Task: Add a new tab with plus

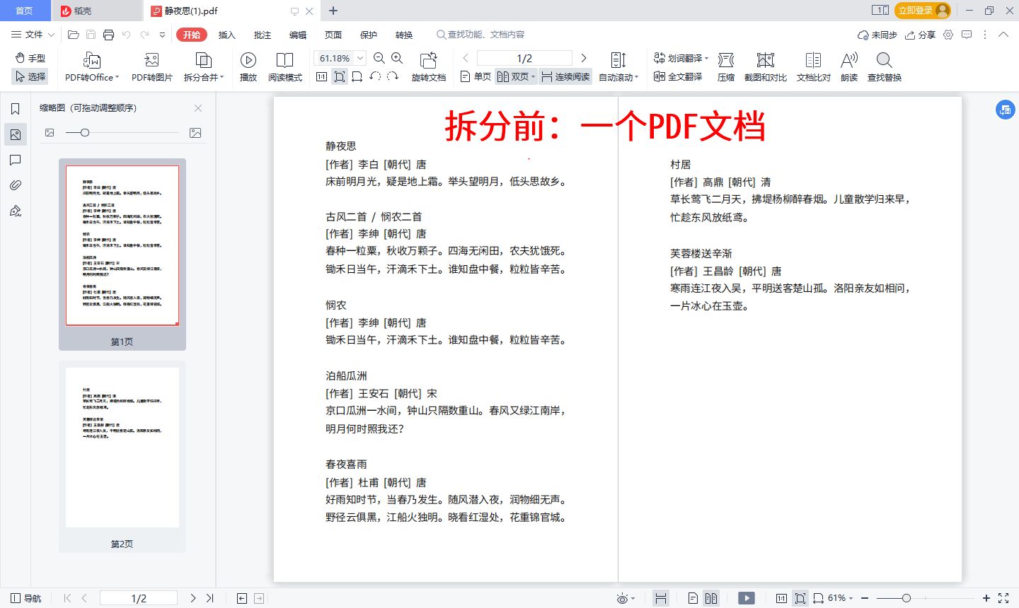Action: click(333, 11)
